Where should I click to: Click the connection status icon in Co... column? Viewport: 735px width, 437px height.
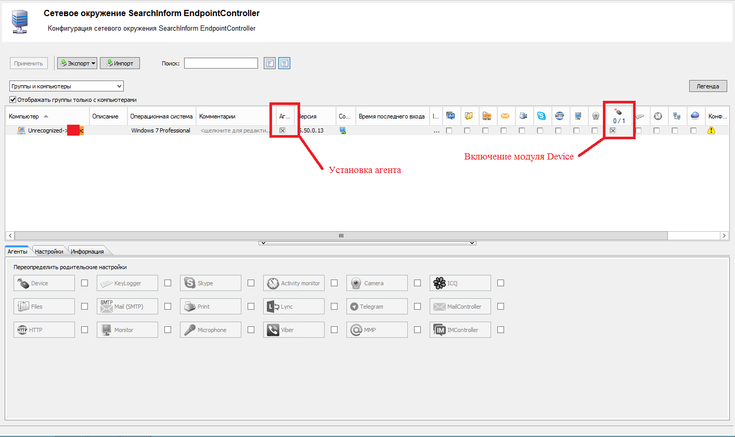[343, 130]
